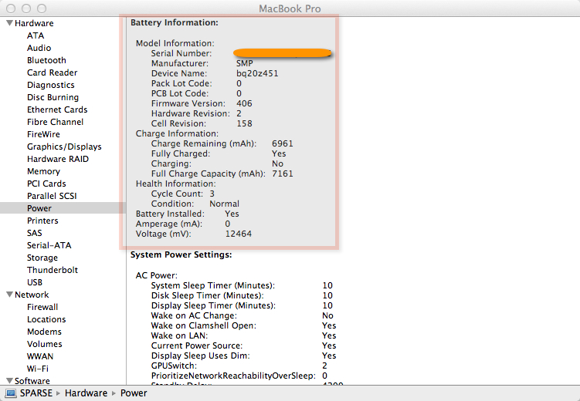Image resolution: width=580 pixels, height=401 pixels.
Task: Select Serial-ATA entry
Action: tap(49, 245)
